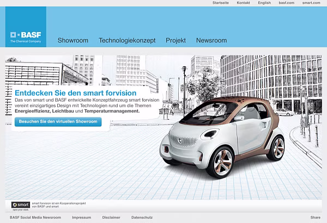Visit the basf.com link
The height and width of the screenshot is (223, 327).
286,3
